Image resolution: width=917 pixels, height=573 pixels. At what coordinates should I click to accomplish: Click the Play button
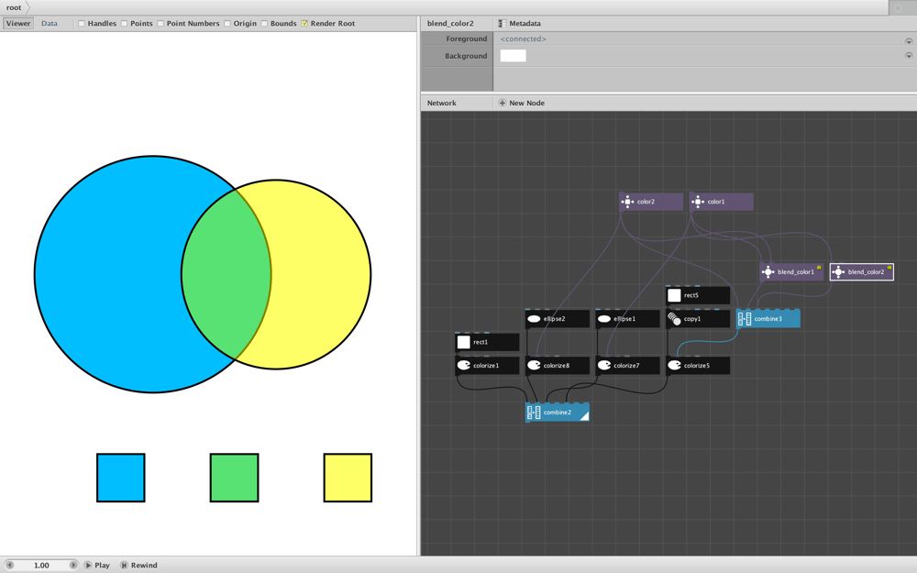click(96, 566)
